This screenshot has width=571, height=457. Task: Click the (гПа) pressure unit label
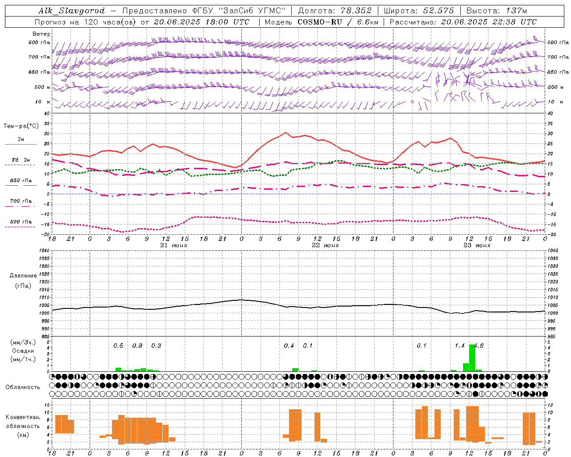23,286
